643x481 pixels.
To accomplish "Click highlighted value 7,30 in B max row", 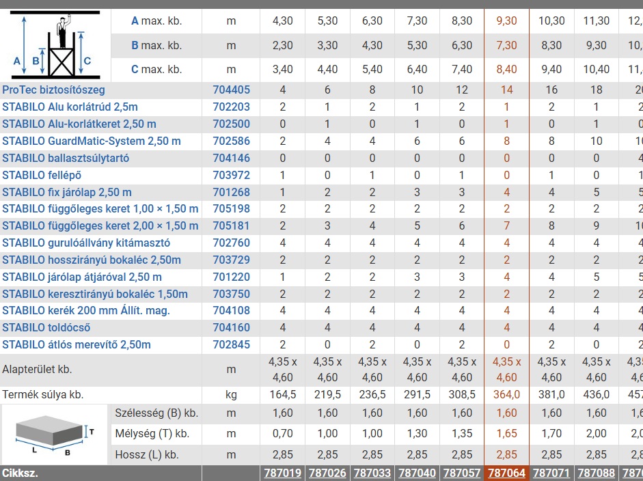I will tap(507, 46).
